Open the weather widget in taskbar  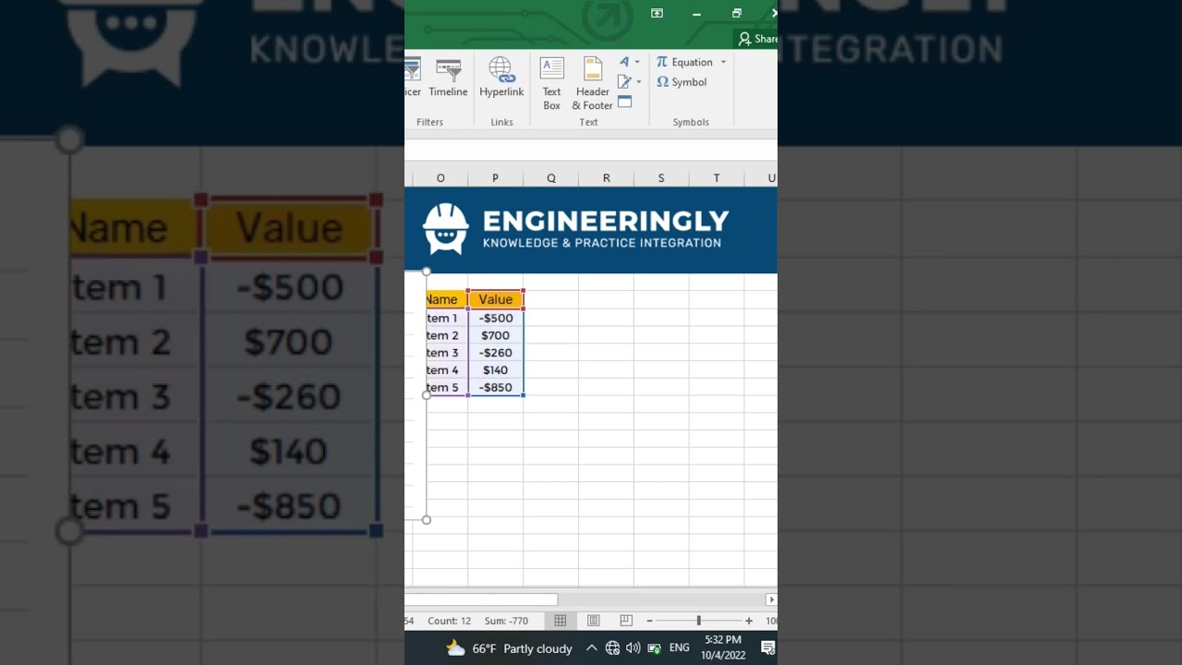pos(509,648)
